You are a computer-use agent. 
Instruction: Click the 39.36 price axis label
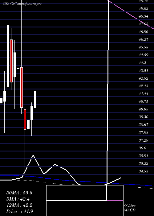144,117
